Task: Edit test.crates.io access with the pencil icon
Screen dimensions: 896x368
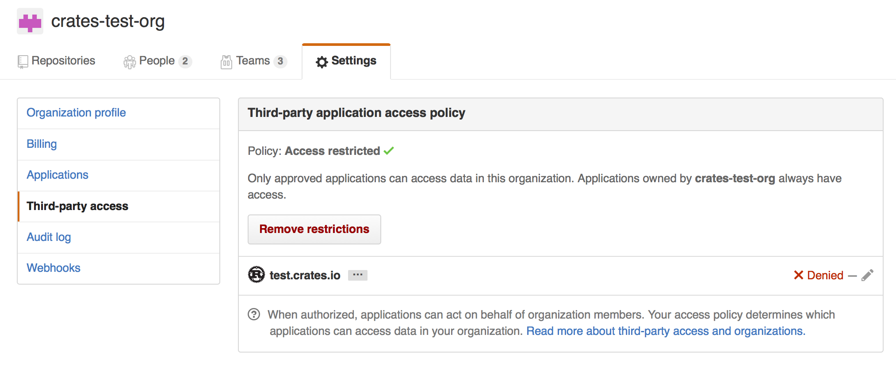Action: click(867, 275)
